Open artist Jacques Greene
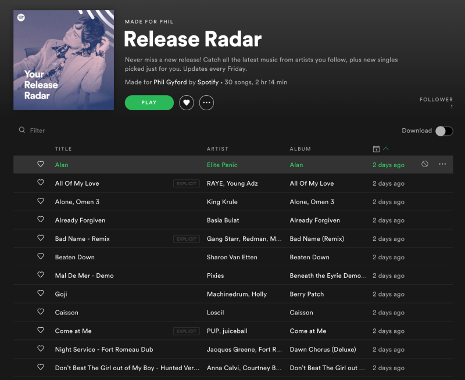 [231, 349]
